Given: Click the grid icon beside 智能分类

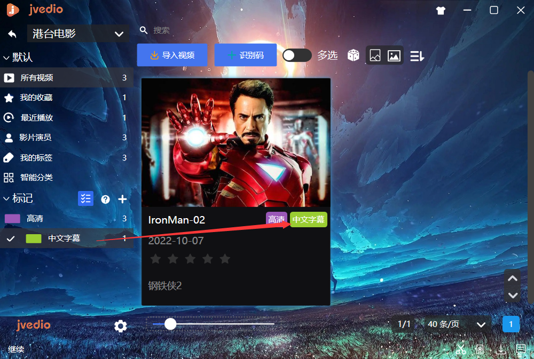Looking at the screenshot, I should (9, 178).
